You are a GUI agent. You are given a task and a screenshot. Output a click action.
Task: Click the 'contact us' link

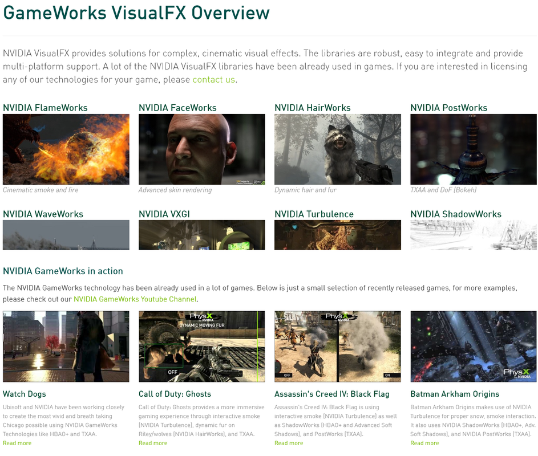pos(213,80)
